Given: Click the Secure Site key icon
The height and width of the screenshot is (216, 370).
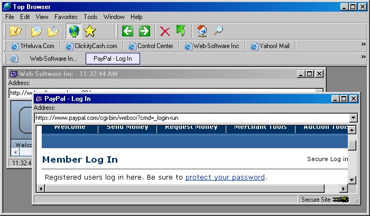Looking at the screenshot, I should (x=341, y=200).
